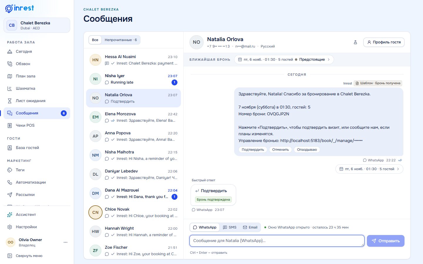
Task: Expand the upcoming booking Предстоящие chip
Action: tap(284, 60)
